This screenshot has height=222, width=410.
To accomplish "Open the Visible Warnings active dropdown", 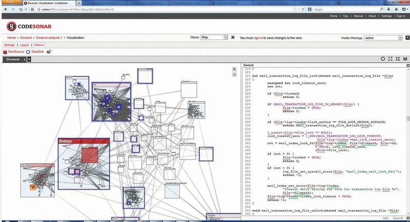I will pyautogui.click(x=383, y=38).
